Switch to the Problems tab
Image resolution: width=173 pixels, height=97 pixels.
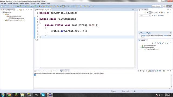[x=38, y=71]
